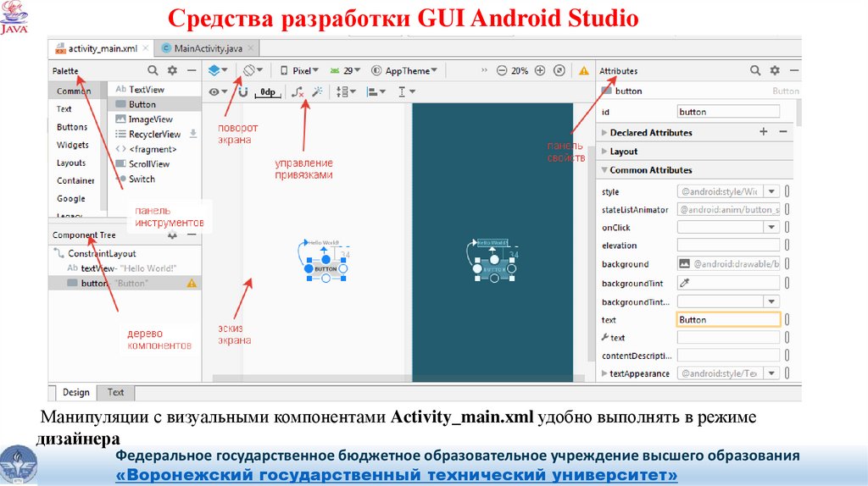Open the guidelines dropdown
The image size is (868, 486).
[x=406, y=91]
